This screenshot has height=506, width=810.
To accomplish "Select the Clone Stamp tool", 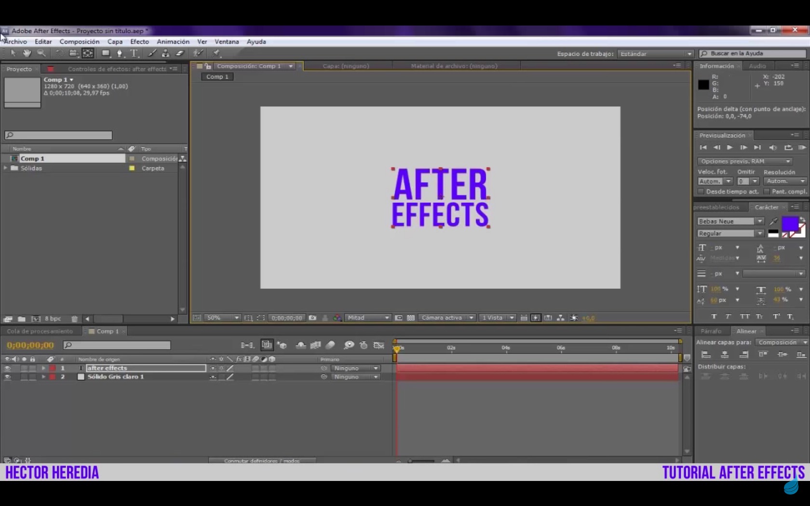I will pos(165,53).
